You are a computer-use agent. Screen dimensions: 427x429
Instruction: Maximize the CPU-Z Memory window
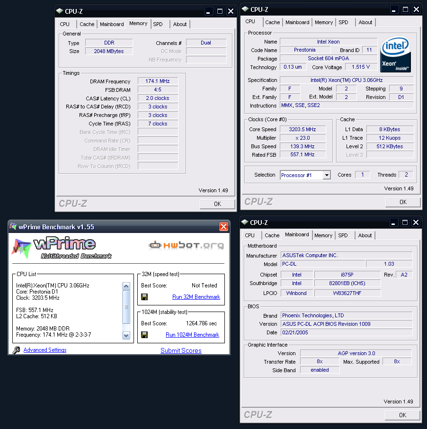coord(220,11)
